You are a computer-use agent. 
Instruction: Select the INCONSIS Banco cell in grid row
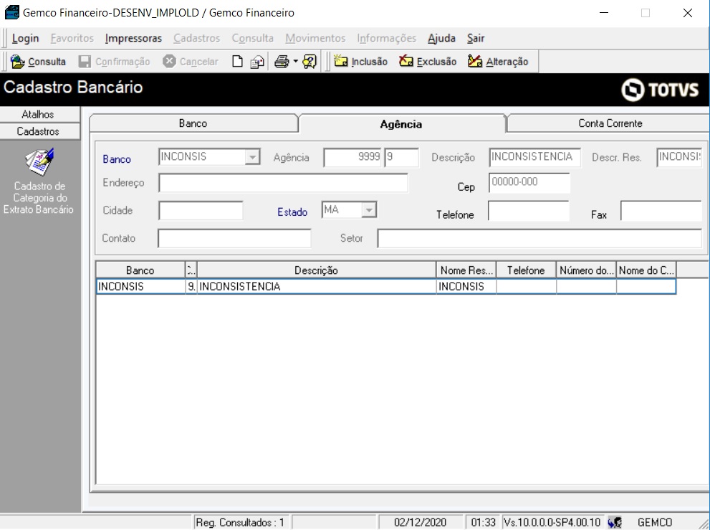pyautogui.click(x=140, y=287)
